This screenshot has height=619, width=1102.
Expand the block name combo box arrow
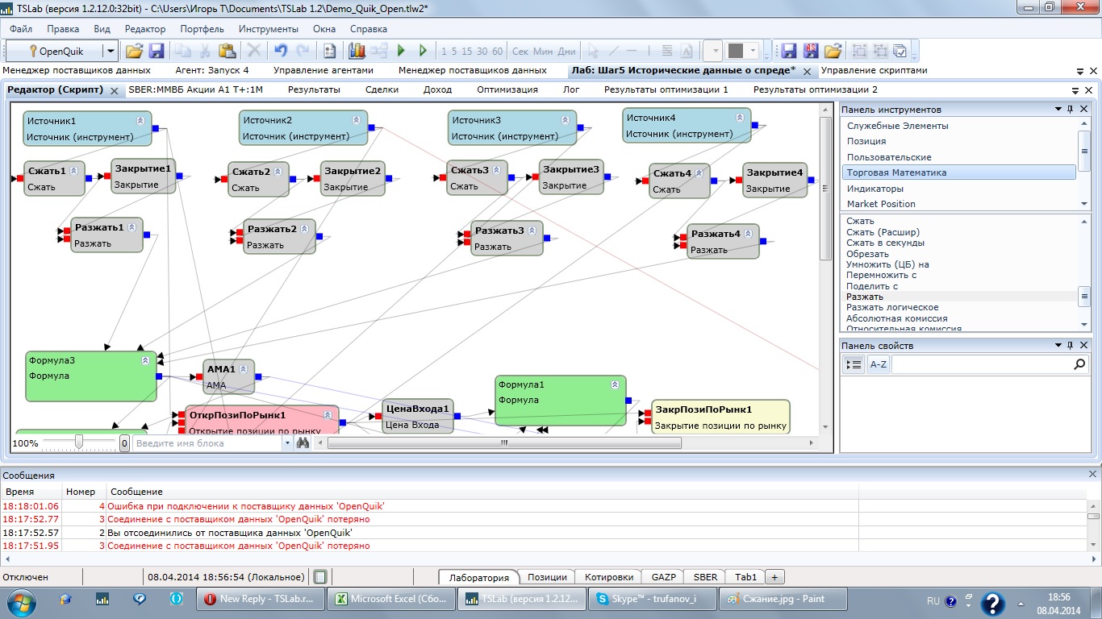(x=288, y=443)
